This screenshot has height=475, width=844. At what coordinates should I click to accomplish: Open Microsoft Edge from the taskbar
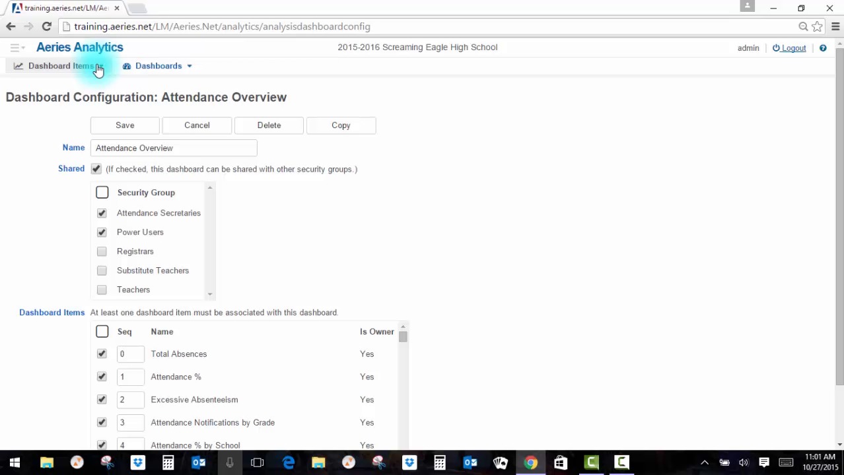click(289, 462)
